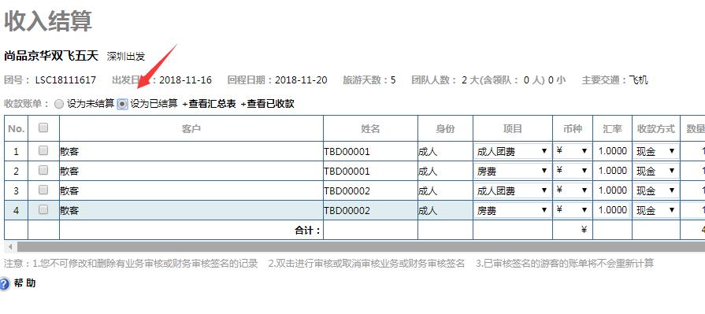The height and width of the screenshot is (314, 705).
Task: Click 成人 identity cell in row 2
Action: [x=445, y=171]
